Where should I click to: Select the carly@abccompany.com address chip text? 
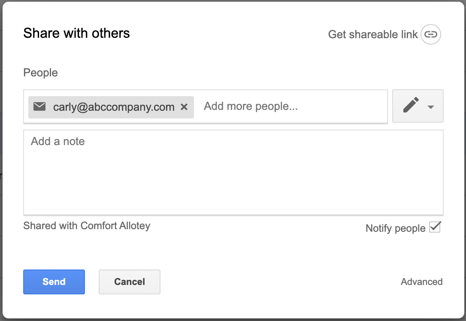tap(114, 107)
